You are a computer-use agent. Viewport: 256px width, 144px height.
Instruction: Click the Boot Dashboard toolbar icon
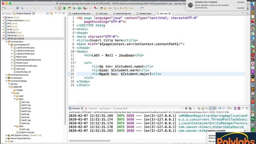click(x=64, y=8)
